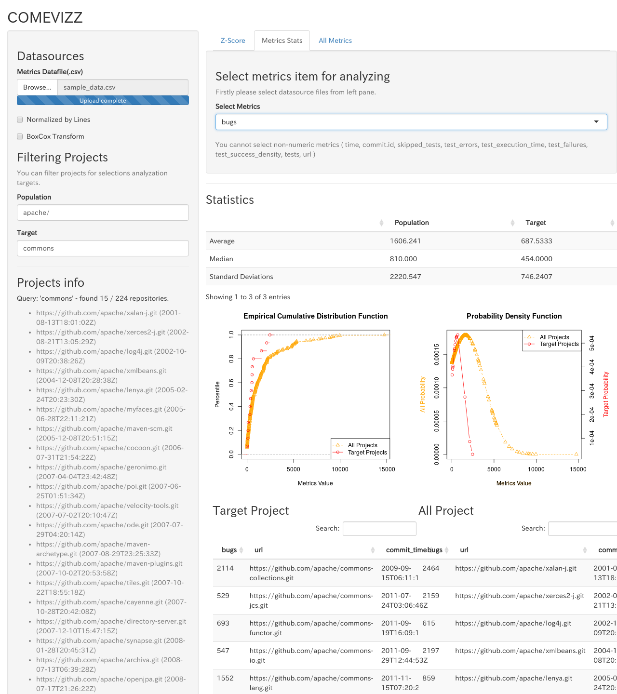Click the cocoon.git entry in Projects info

[110, 453]
